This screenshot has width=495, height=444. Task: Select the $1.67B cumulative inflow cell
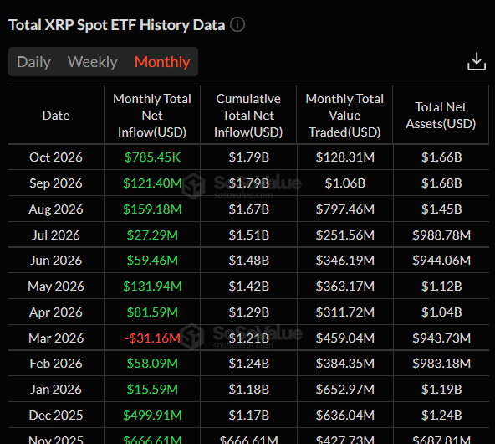point(249,209)
